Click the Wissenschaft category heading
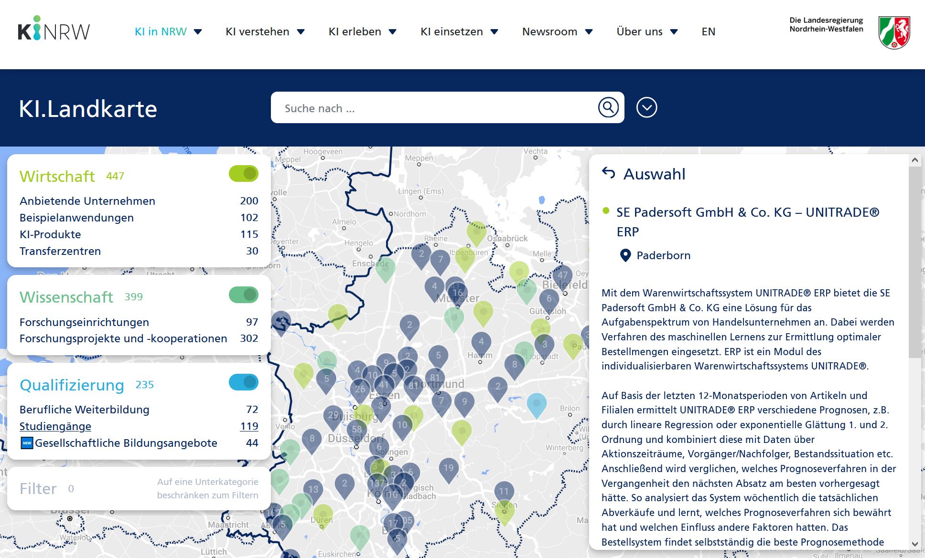 (x=66, y=297)
